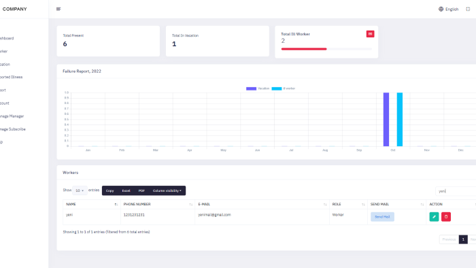The width and height of the screenshot is (476, 268).
Task: Delete worker yeni with red trash icon
Action: [446, 217]
